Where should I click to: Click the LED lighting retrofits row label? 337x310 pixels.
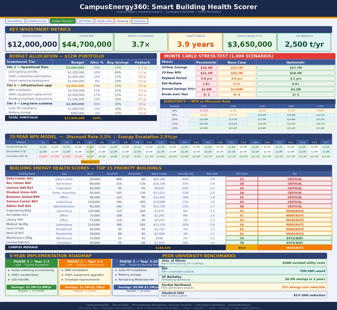tap(23, 72)
